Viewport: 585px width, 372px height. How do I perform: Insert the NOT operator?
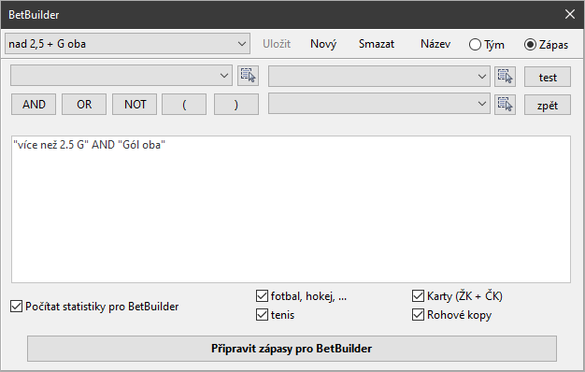pyautogui.click(x=135, y=104)
